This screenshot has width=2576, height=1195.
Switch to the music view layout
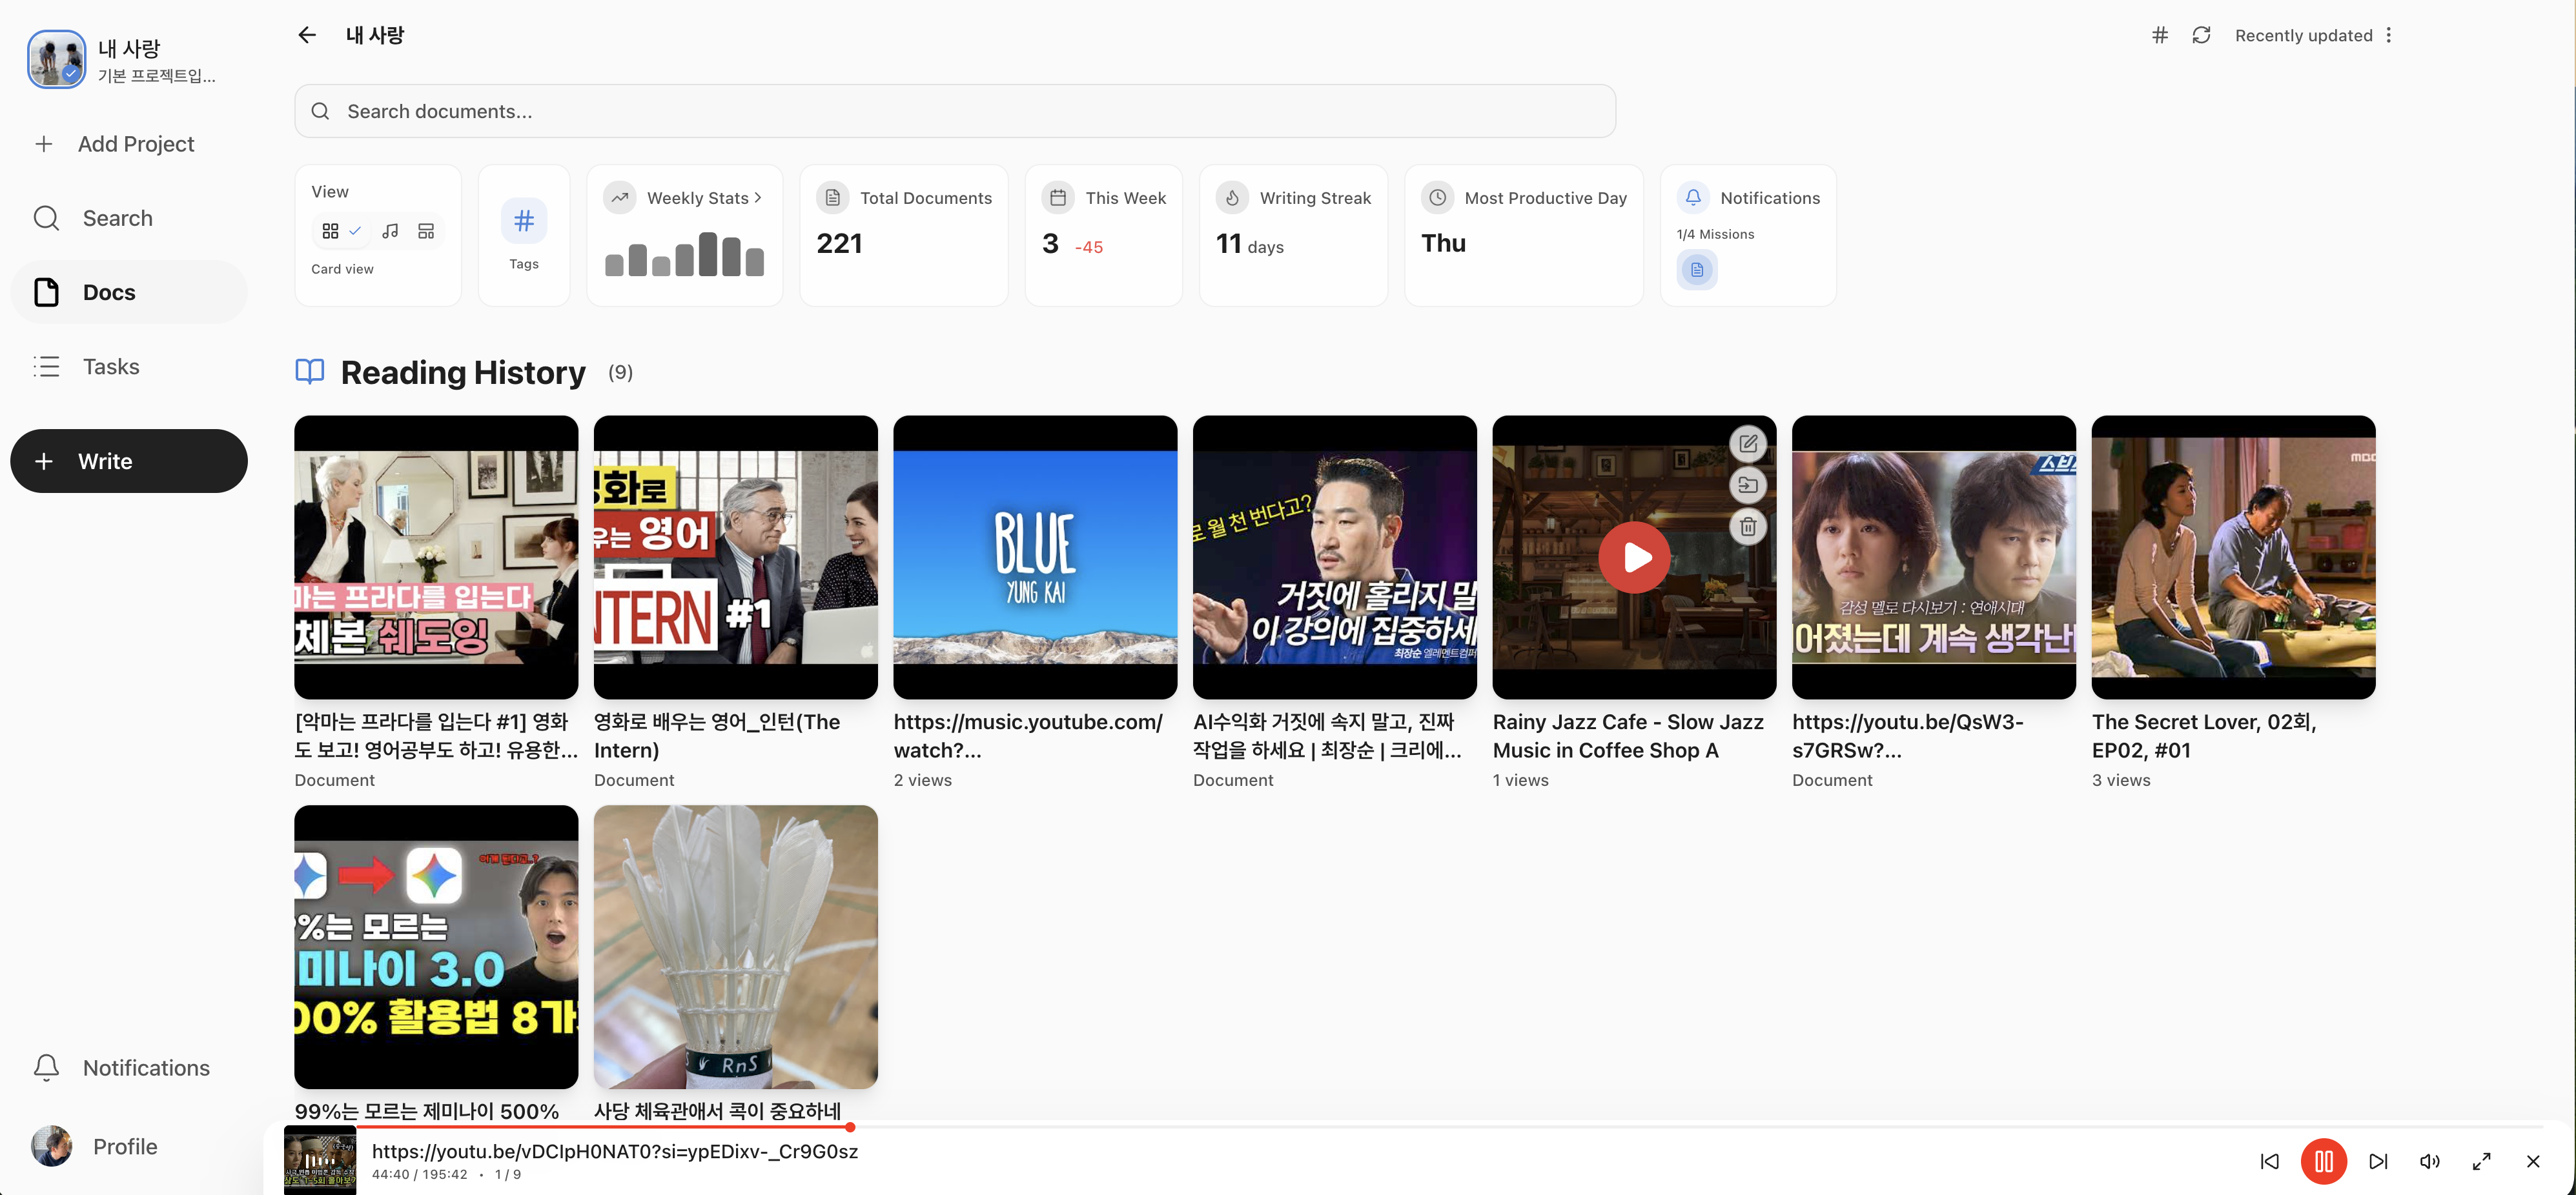click(x=390, y=231)
